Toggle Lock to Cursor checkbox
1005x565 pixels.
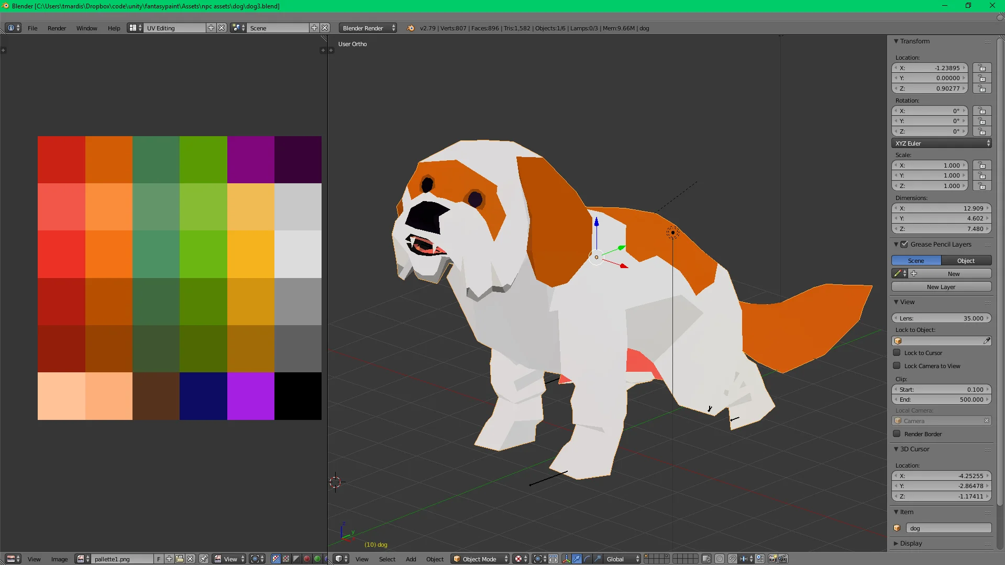[x=897, y=353]
